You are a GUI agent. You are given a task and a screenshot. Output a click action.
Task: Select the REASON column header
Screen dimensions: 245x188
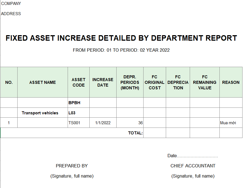pyautogui.click(x=231, y=82)
